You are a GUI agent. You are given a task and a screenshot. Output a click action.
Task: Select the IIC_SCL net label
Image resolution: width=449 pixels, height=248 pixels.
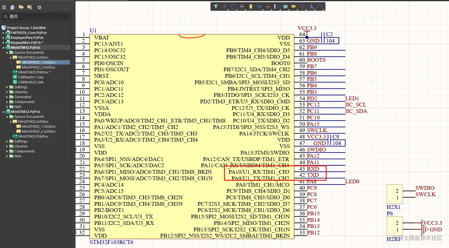tap(356, 105)
